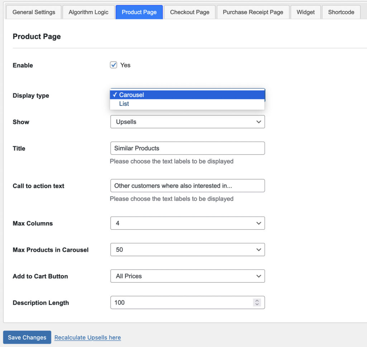Expand the Max Columns dropdown
This screenshot has width=367, height=347.
click(x=187, y=223)
